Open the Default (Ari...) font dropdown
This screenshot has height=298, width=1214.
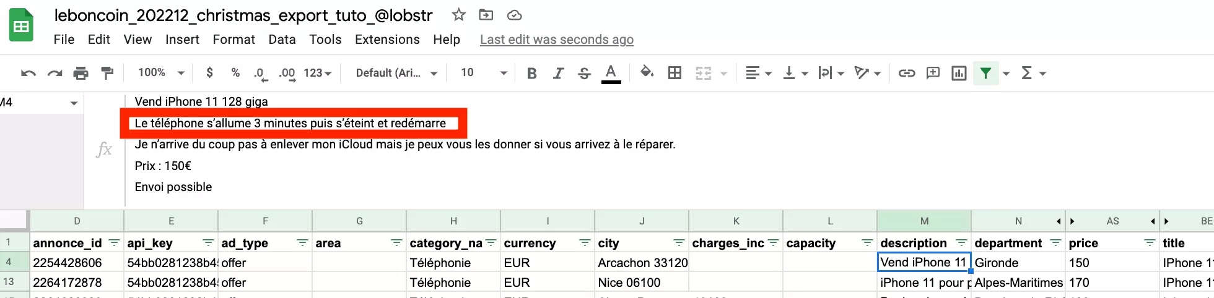point(396,73)
